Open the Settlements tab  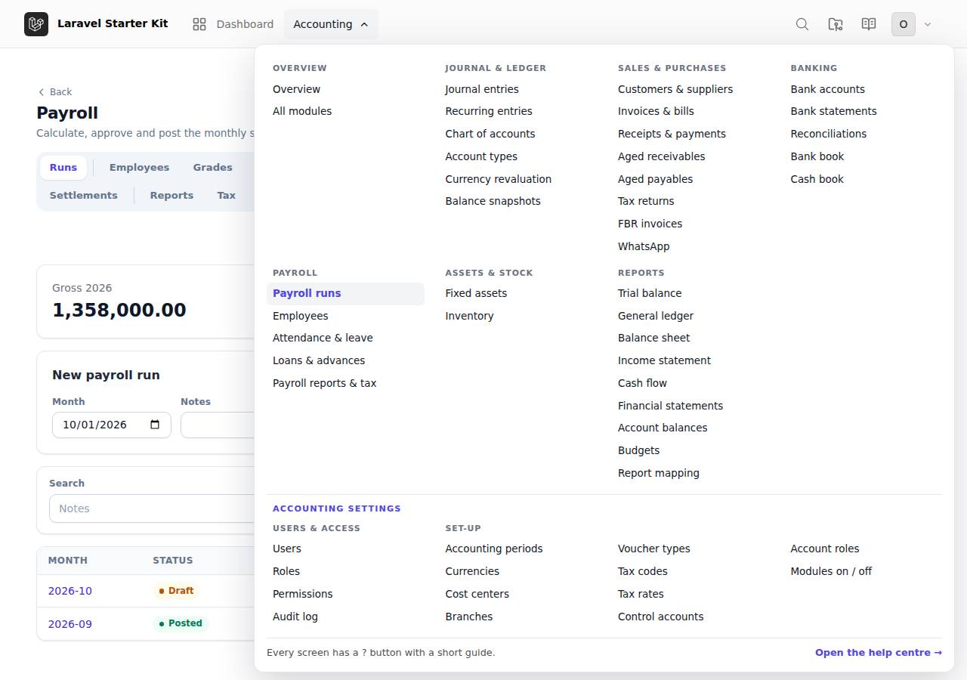[x=84, y=196]
